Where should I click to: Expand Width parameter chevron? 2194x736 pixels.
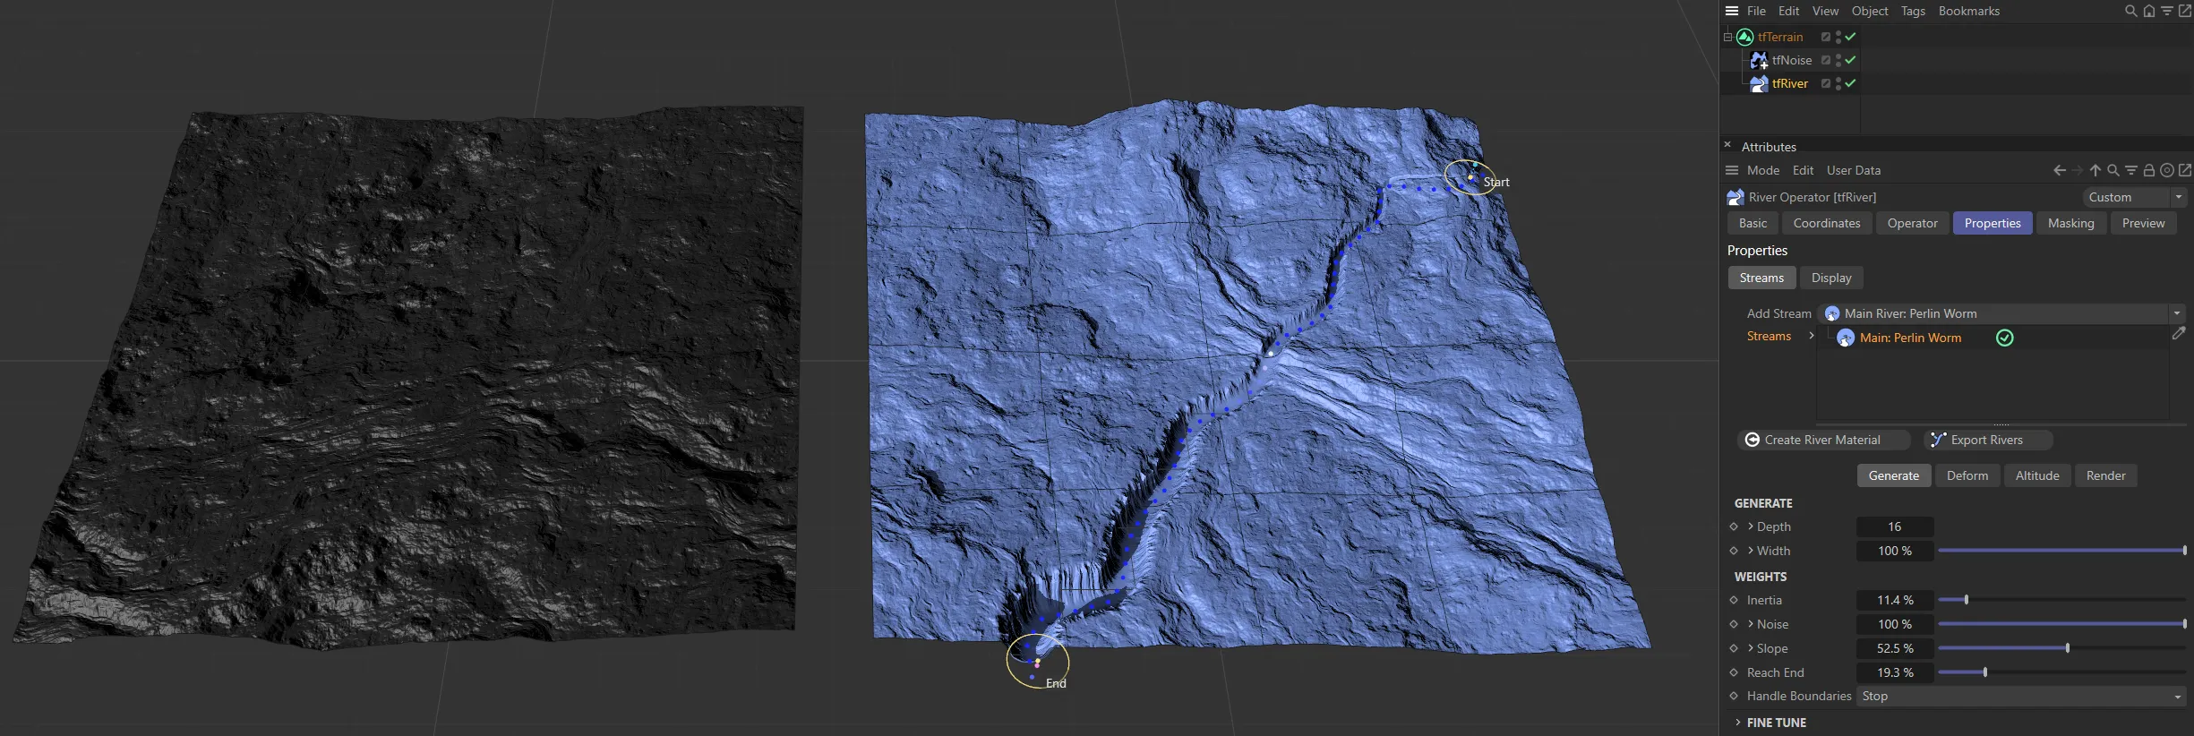(x=1751, y=551)
